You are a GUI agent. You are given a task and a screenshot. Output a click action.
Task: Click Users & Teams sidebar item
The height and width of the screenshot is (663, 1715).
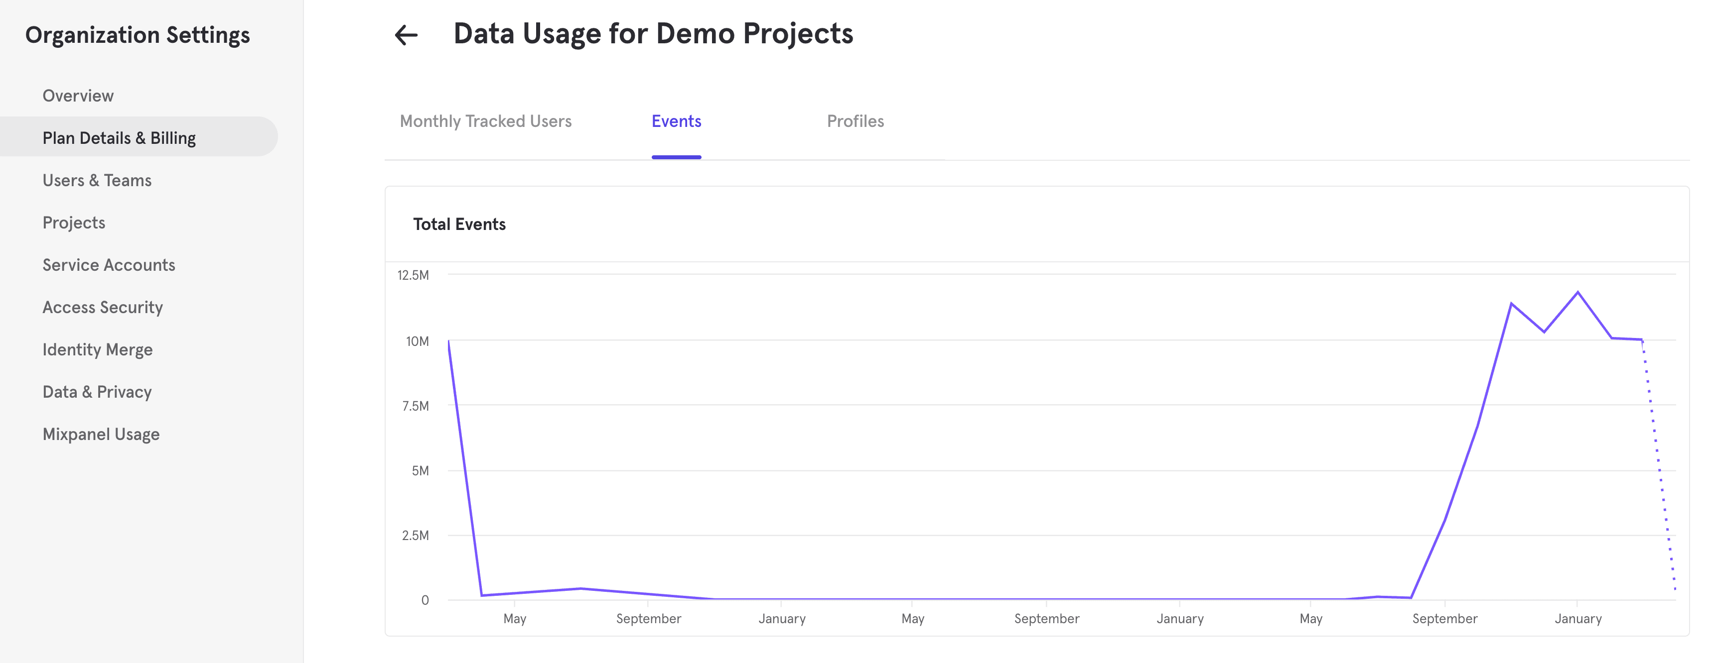point(97,178)
